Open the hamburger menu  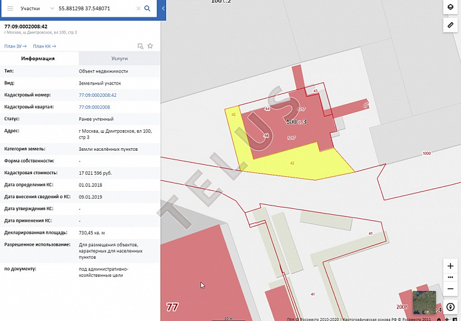tap(10, 8)
